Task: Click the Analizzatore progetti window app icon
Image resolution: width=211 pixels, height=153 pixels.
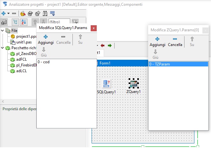Action: [5, 4]
